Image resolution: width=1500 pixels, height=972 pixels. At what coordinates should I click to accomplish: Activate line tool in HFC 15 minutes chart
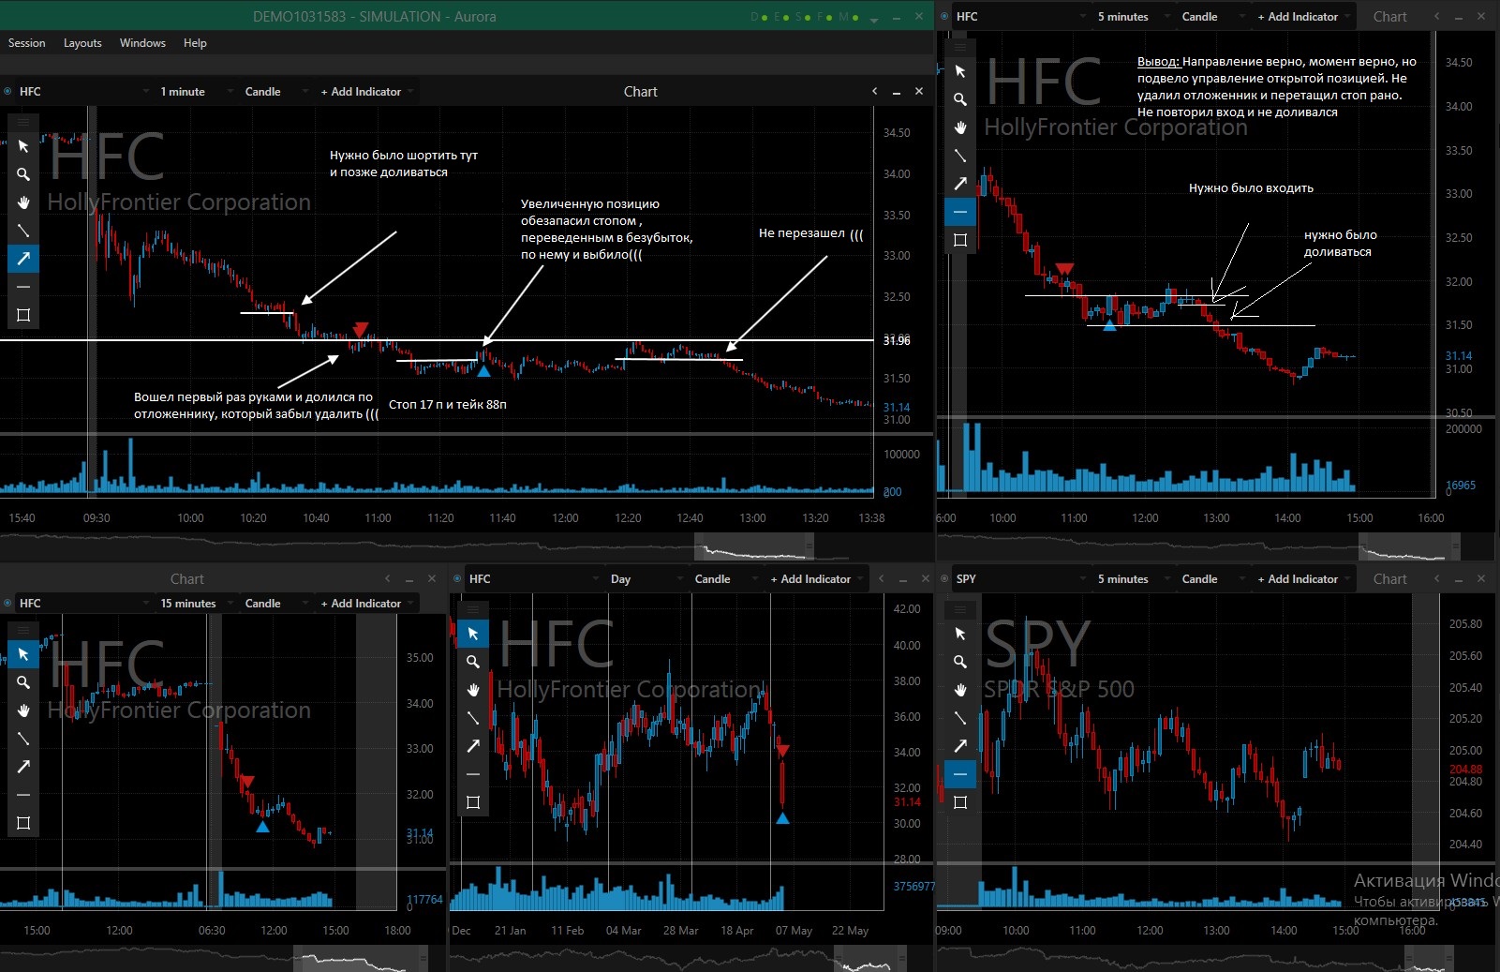[23, 739]
